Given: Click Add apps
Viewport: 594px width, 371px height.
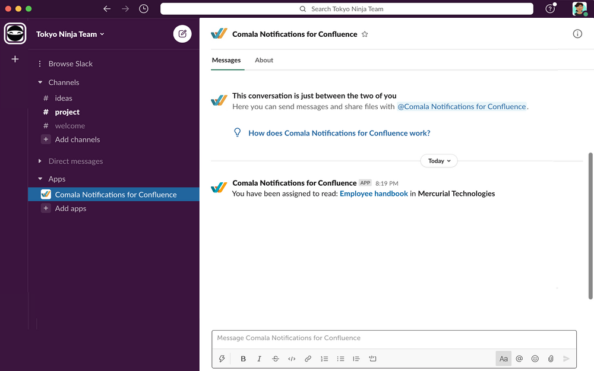Looking at the screenshot, I should (71, 208).
